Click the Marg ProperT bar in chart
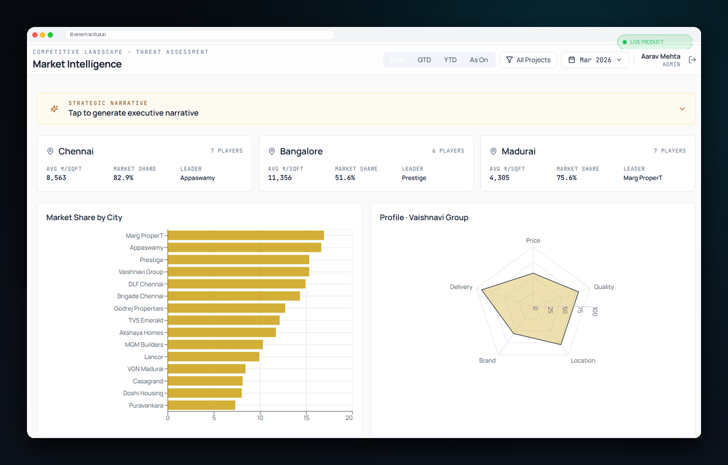 pos(246,235)
